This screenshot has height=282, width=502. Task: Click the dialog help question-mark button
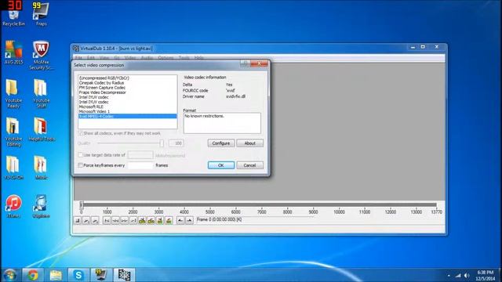pos(245,63)
